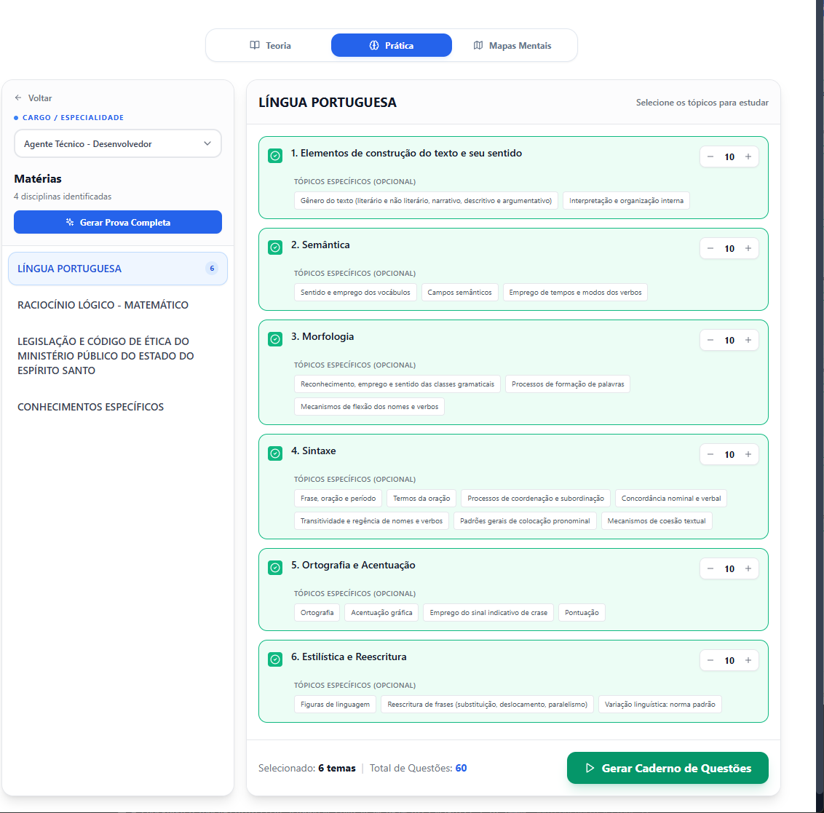
Task: Select Concordância nominal e verbal chip
Action: 671,498
